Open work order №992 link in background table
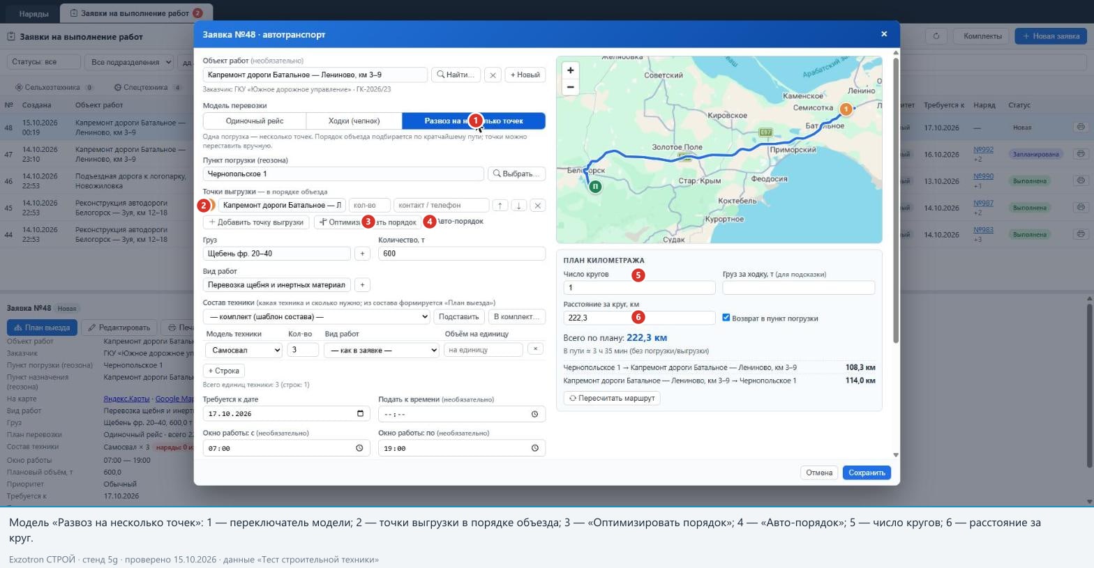Viewport: 1094px width, 568px height. (983, 150)
